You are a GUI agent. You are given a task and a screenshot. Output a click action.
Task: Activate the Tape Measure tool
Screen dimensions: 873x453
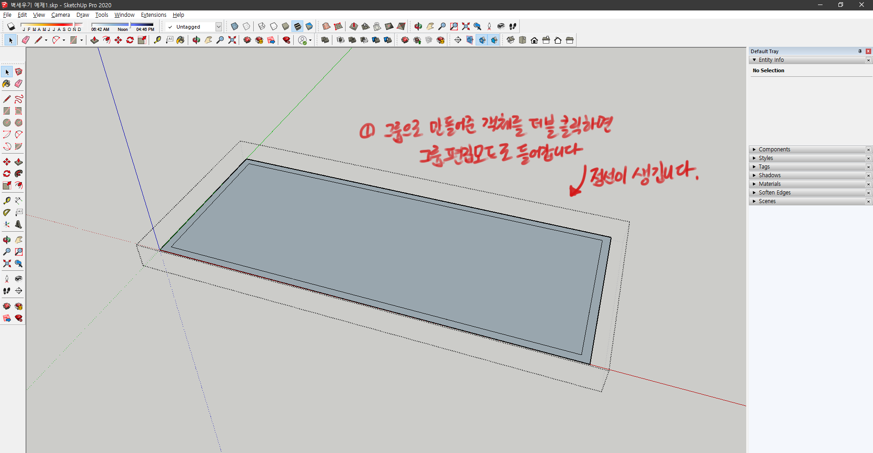(6, 200)
